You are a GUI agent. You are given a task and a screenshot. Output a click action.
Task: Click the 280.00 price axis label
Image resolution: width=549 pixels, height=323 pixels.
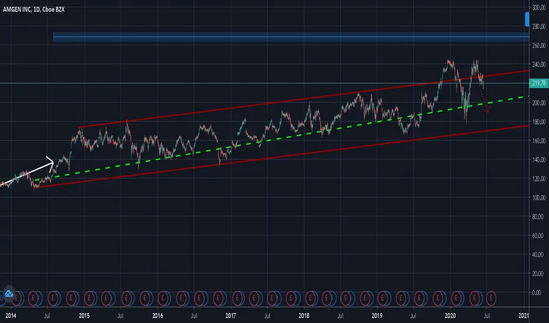click(539, 26)
